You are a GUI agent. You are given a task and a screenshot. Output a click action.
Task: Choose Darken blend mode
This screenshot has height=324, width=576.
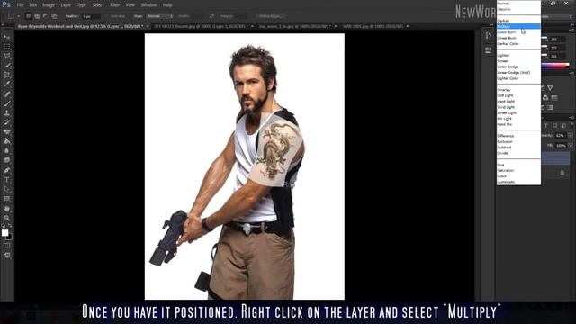(518, 21)
